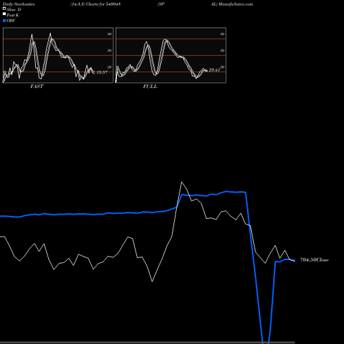The width and height of the screenshot is (344, 344).
Task: Click the 80 level label in FAST chart
Action: coord(109,34)
